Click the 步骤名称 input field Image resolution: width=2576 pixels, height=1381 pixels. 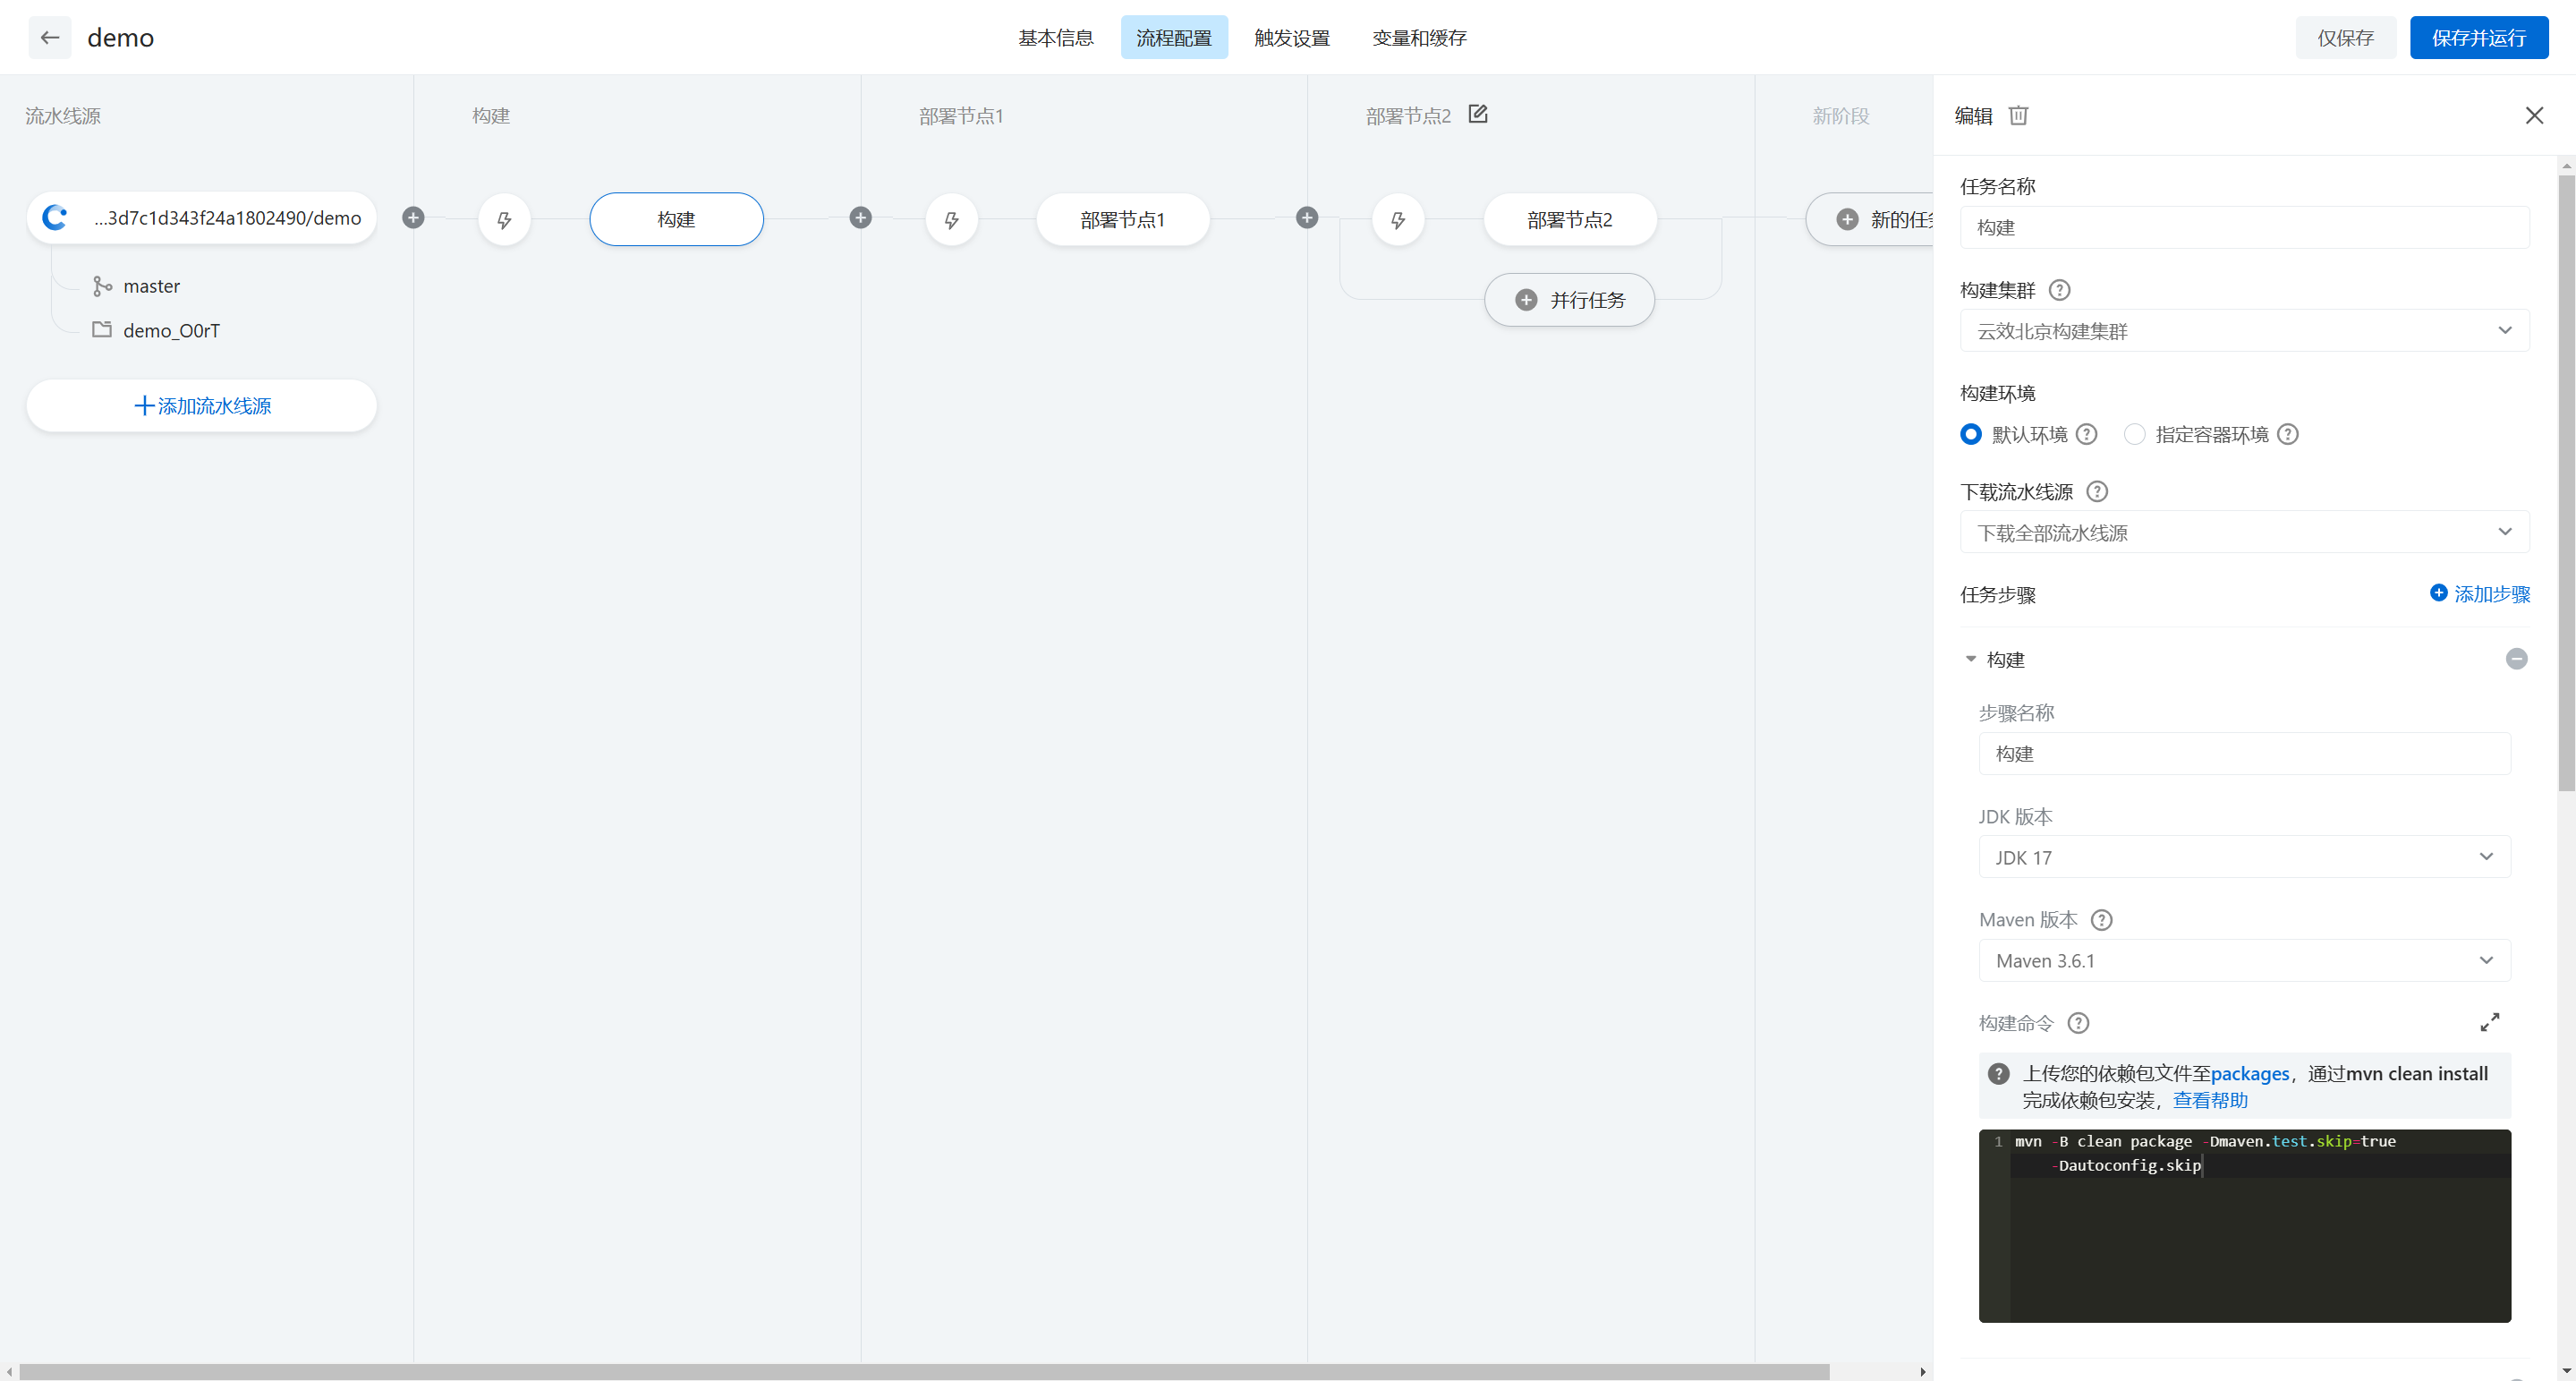tap(2244, 753)
